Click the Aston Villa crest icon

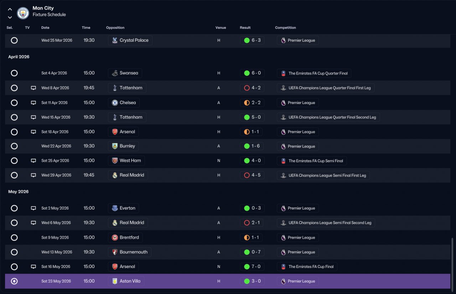115,281
